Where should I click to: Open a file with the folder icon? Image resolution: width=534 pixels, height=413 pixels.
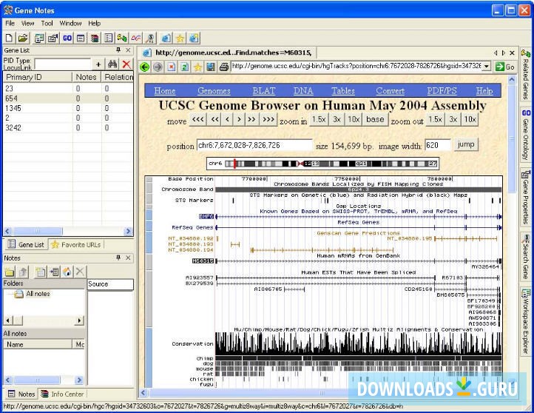(x=23, y=38)
